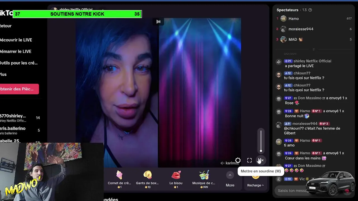This screenshot has width=358, height=201.
Task: Open the Spectateurs help question-mark icon
Action: click(x=310, y=10)
